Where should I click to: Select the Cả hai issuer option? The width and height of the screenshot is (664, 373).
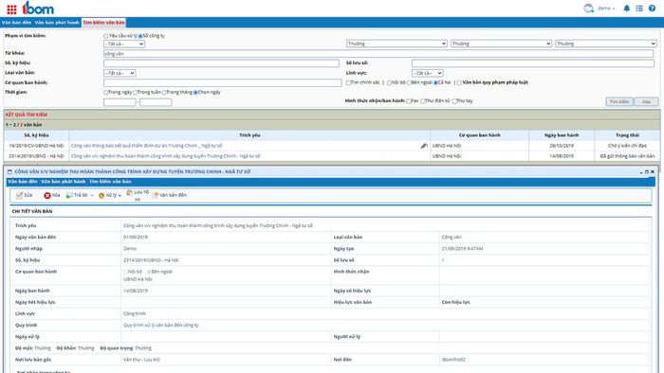[435, 82]
